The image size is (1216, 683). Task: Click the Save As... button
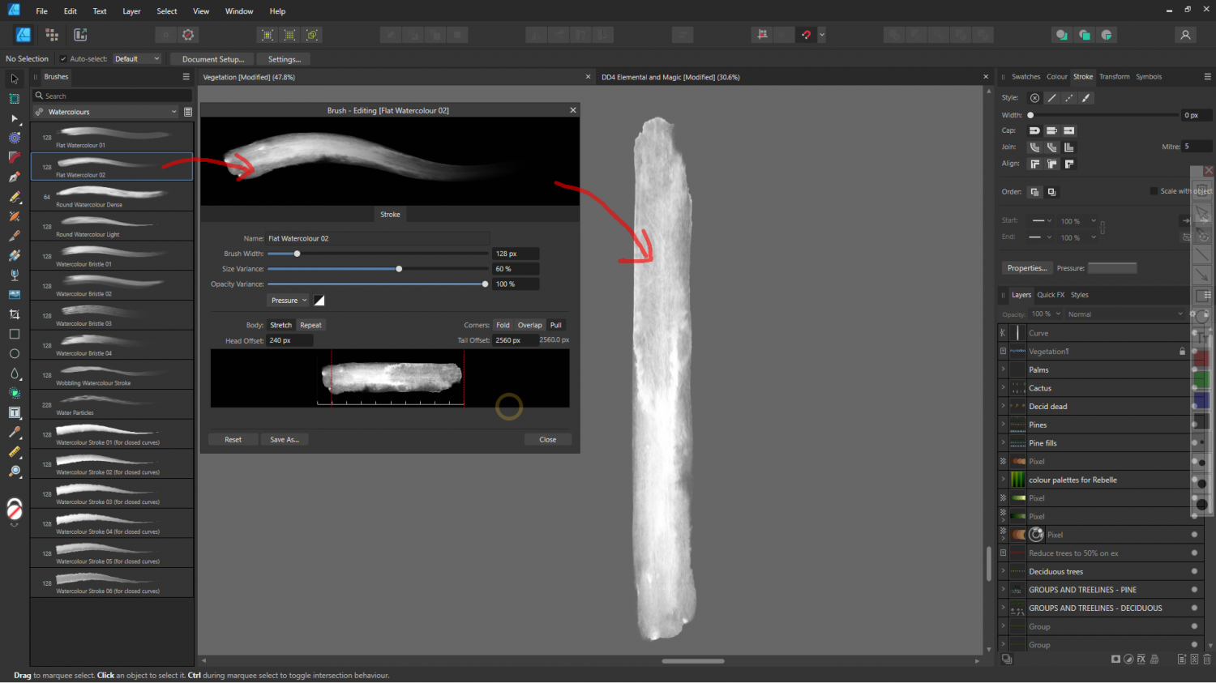coord(285,440)
